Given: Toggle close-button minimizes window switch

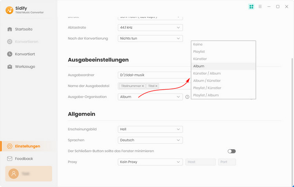Looking at the screenshot, I should (x=231, y=151).
